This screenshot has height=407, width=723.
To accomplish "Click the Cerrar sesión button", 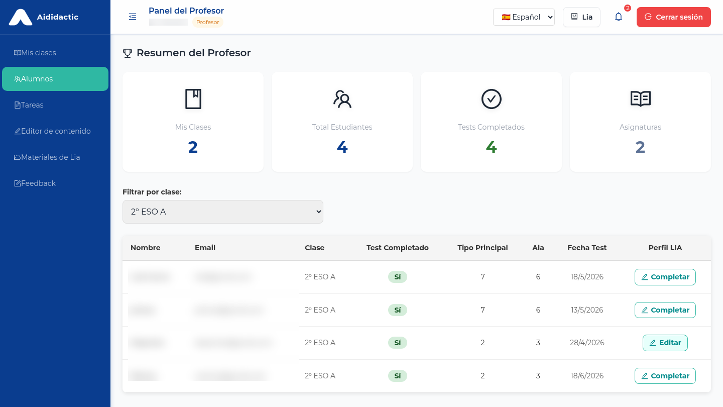I will click(x=674, y=17).
